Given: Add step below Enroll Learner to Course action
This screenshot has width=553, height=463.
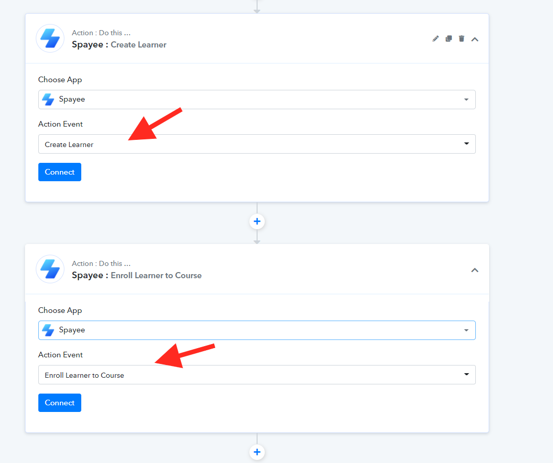Looking at the screenshot, I should click(257, 452).
